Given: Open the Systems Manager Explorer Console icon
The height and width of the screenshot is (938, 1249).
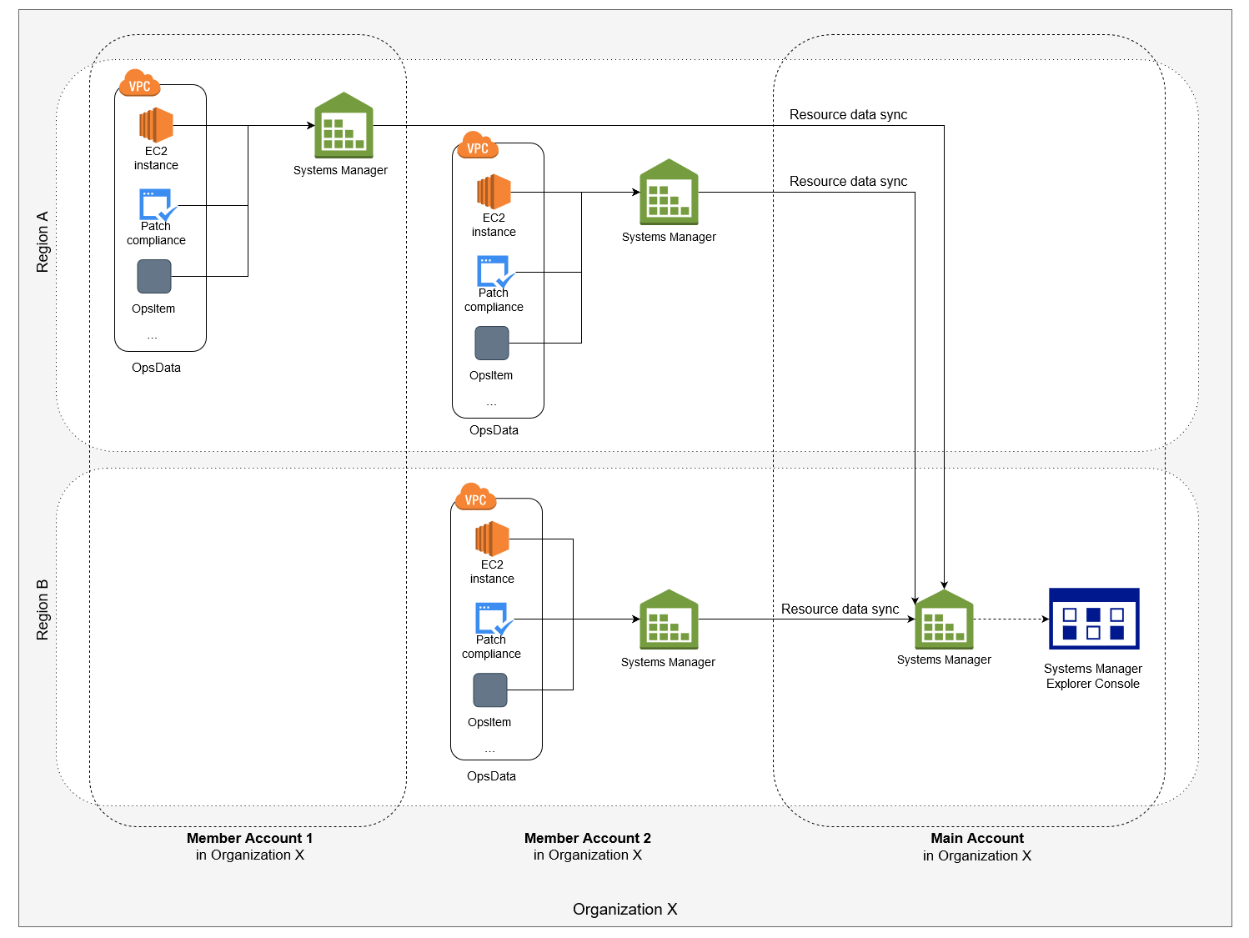Looking at the screenshot, I should (x=1093, y=620).
